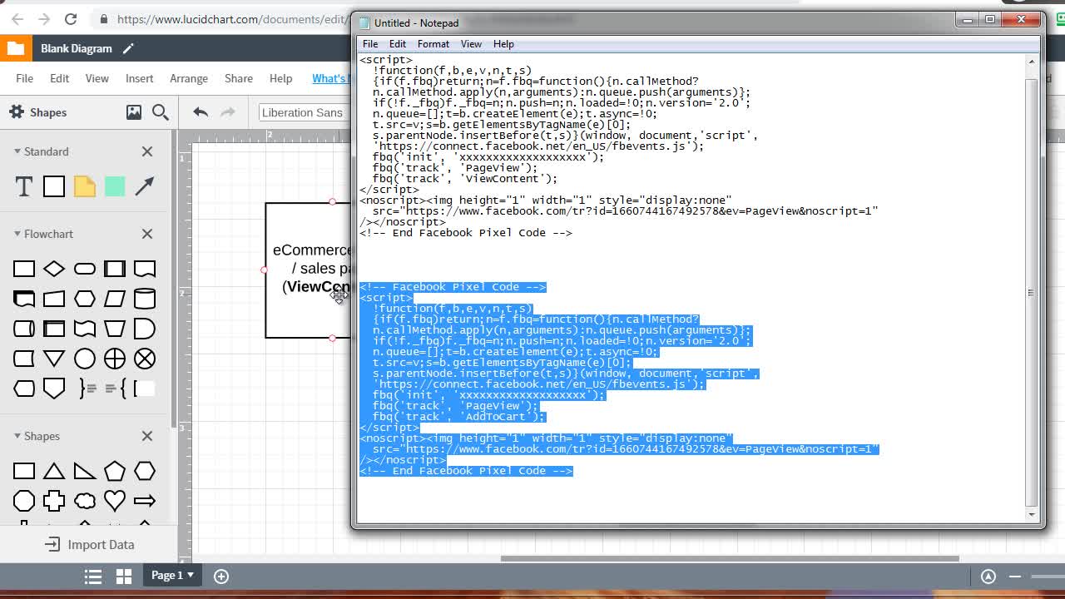Select the diamond Decision flowchart shape
This screenshot has width=1065, height=599.
click(54, 269)
